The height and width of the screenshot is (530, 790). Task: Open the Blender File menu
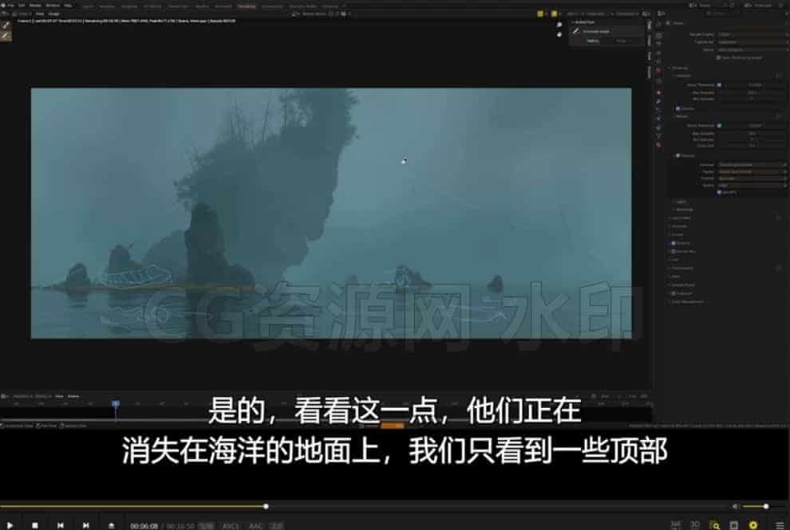click(x=10, y=6)
